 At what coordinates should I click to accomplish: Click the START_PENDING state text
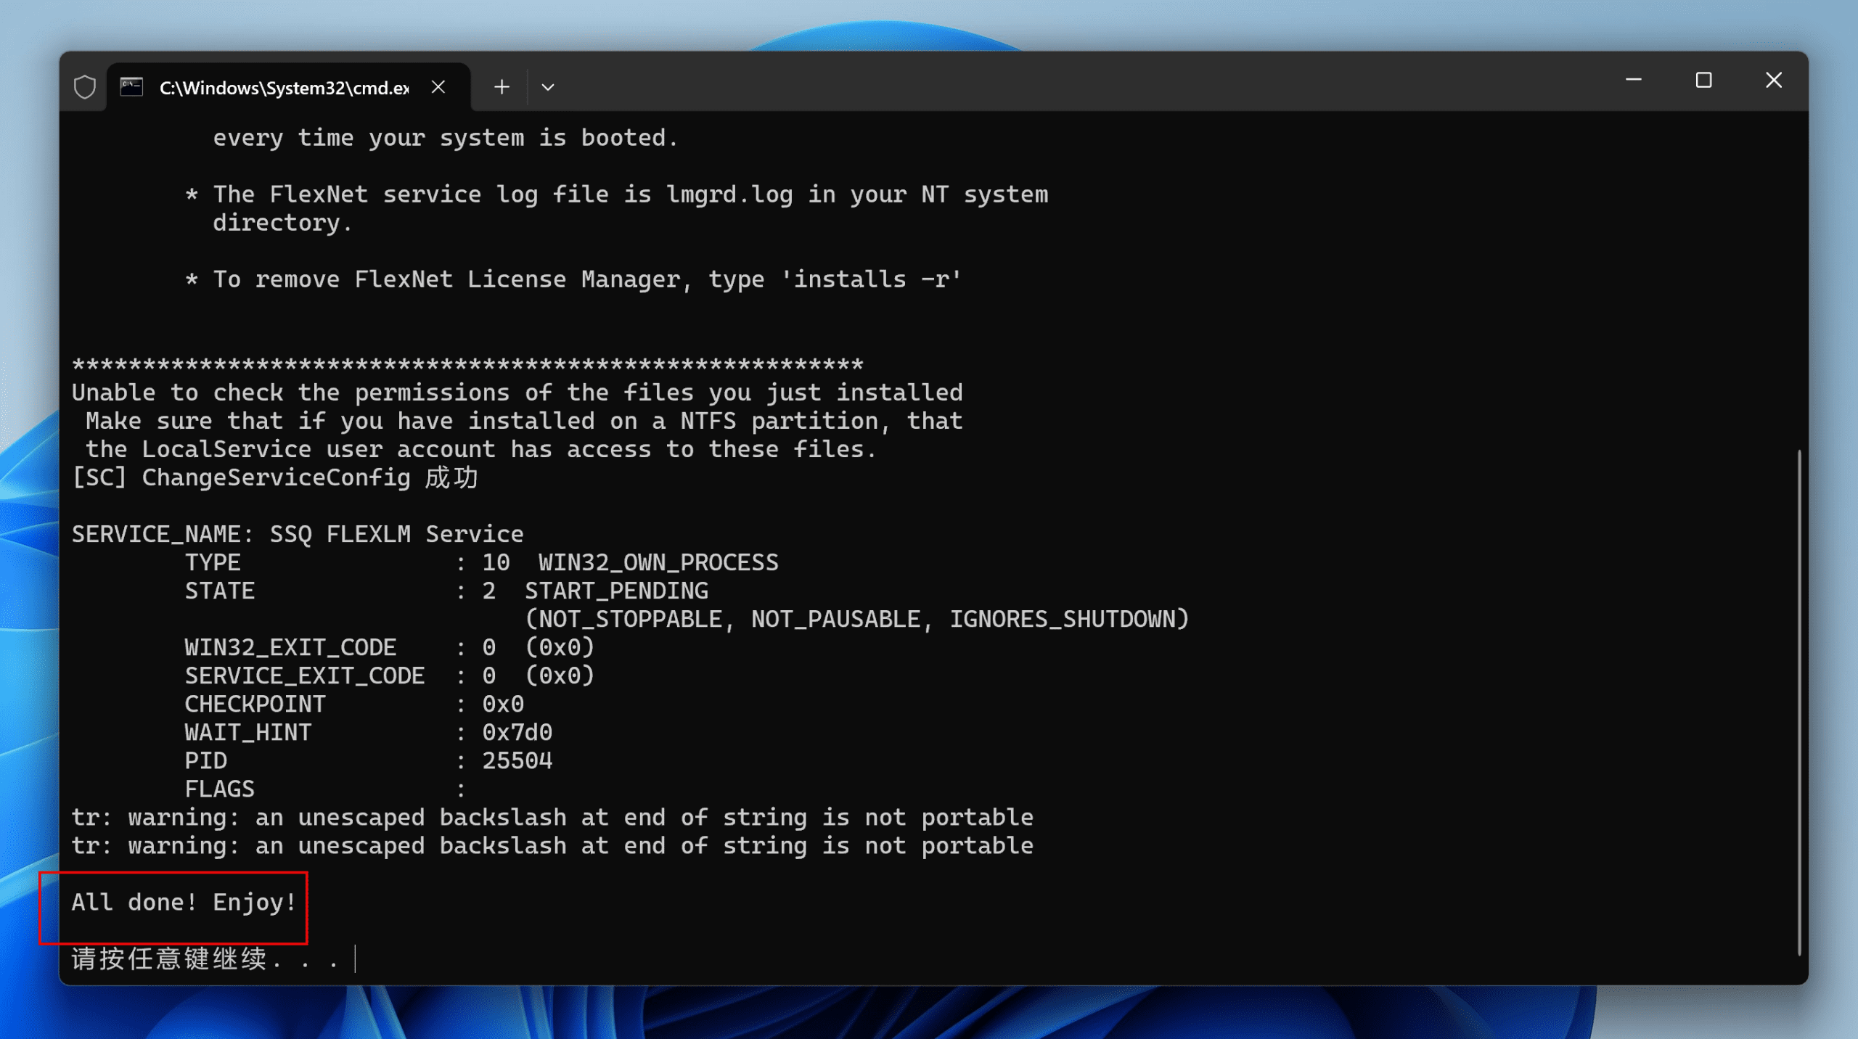[616, 591]
